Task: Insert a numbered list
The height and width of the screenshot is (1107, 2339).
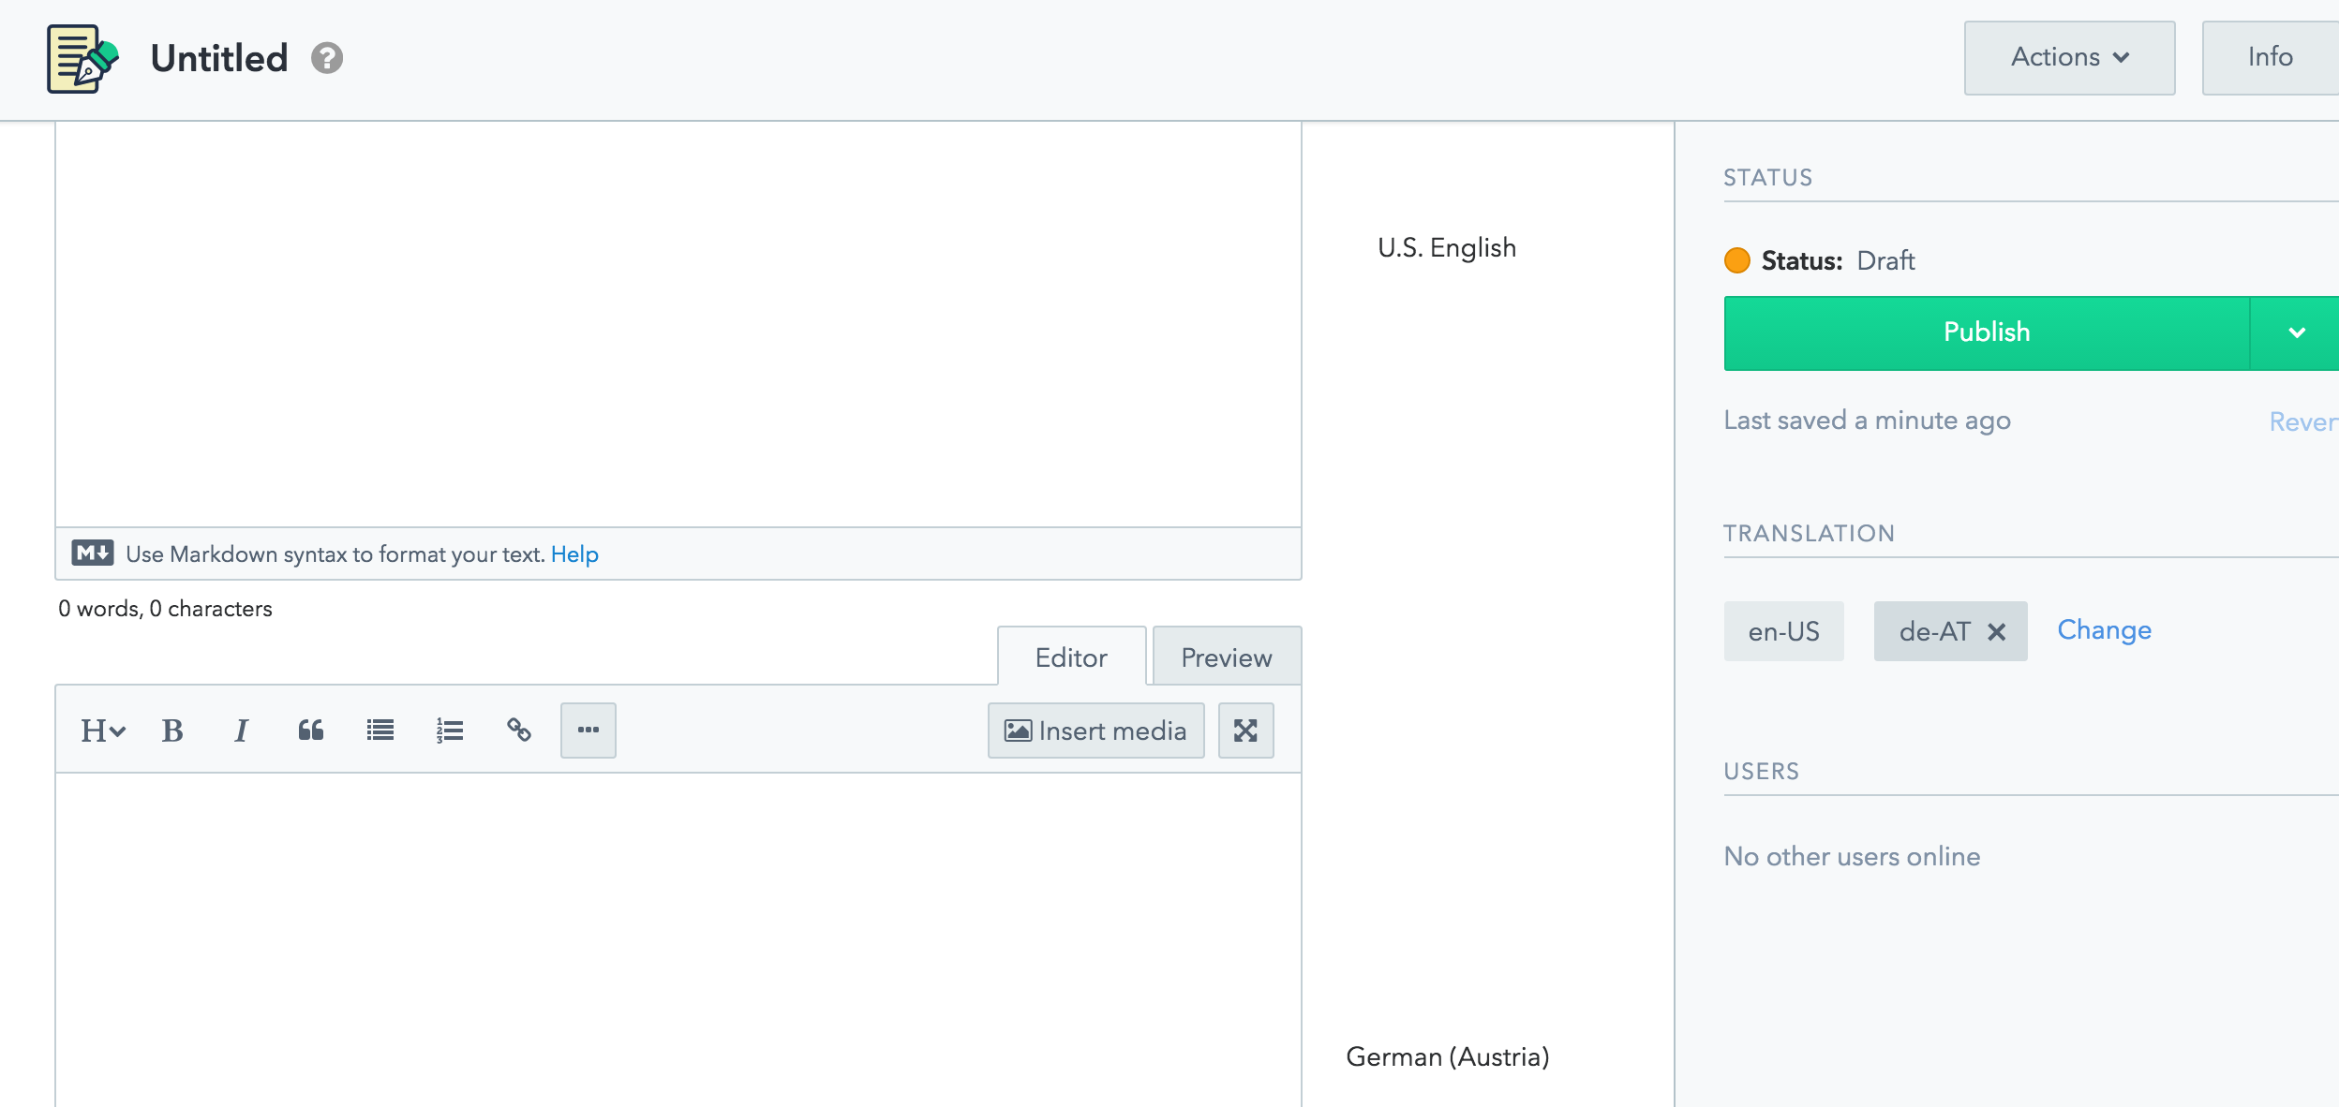Action: tap(449, 731)
